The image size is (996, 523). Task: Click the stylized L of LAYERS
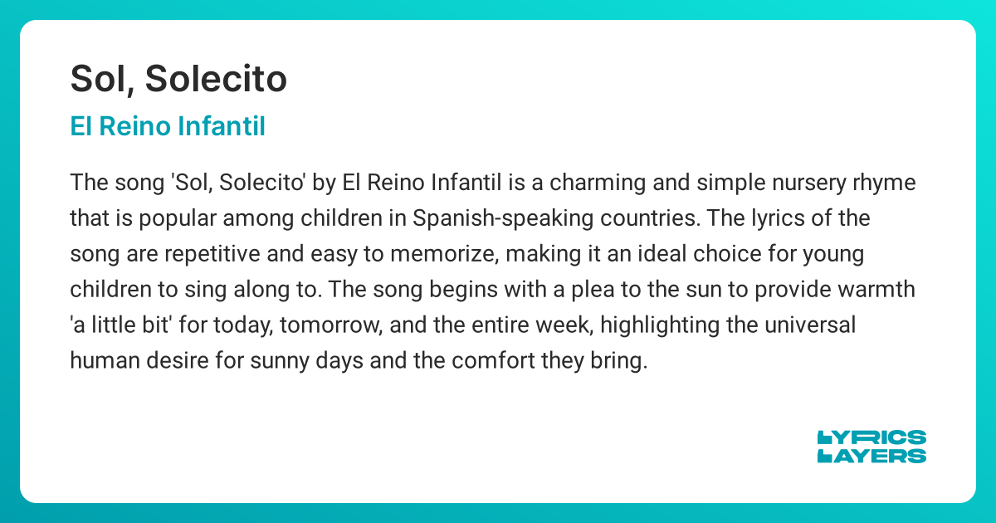pyautogui.click(x=824, y=456)
